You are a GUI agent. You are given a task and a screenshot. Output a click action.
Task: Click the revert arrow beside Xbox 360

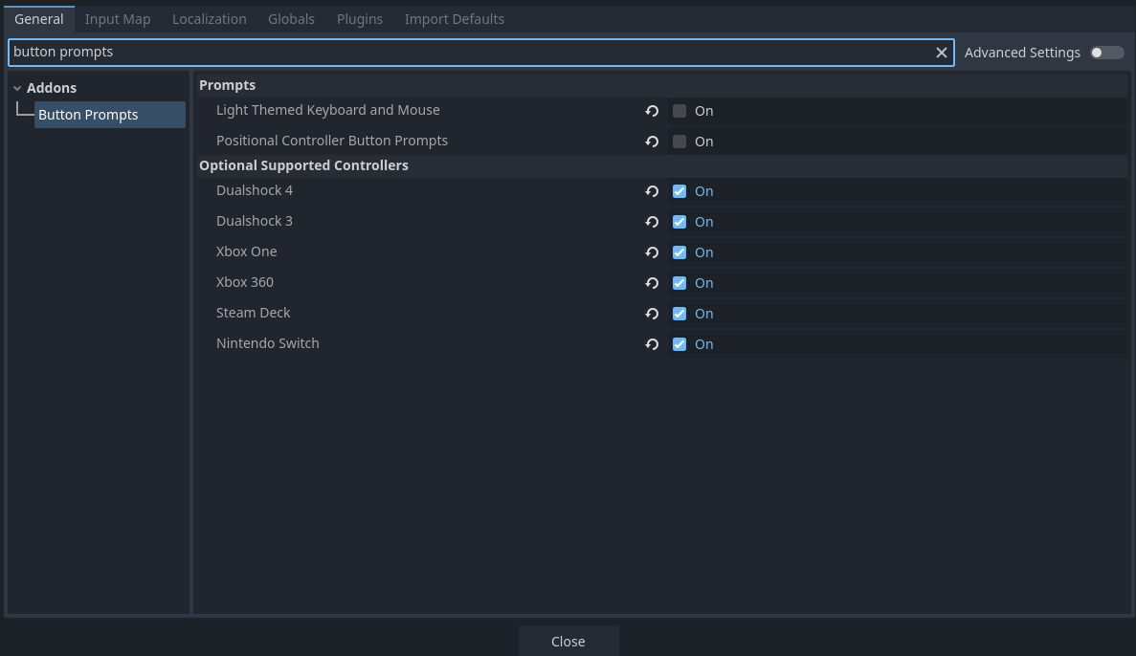652,283
